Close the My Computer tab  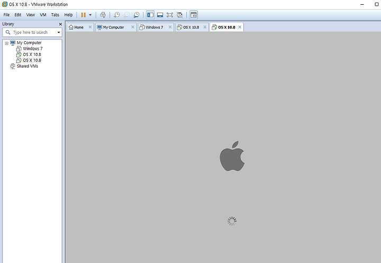click(133, 27)
